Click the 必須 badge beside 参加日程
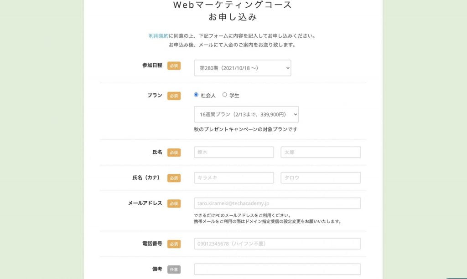 pos(173,66)
